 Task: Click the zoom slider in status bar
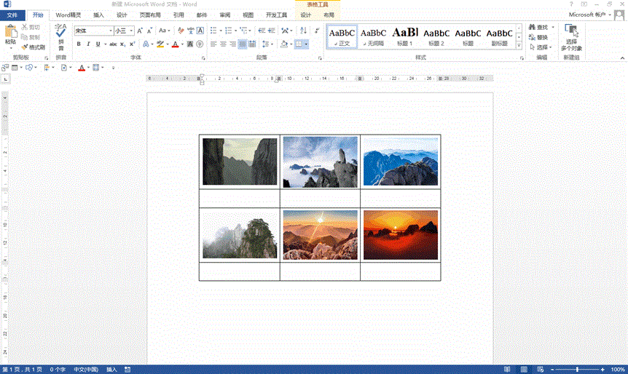[x=577, y=370]
